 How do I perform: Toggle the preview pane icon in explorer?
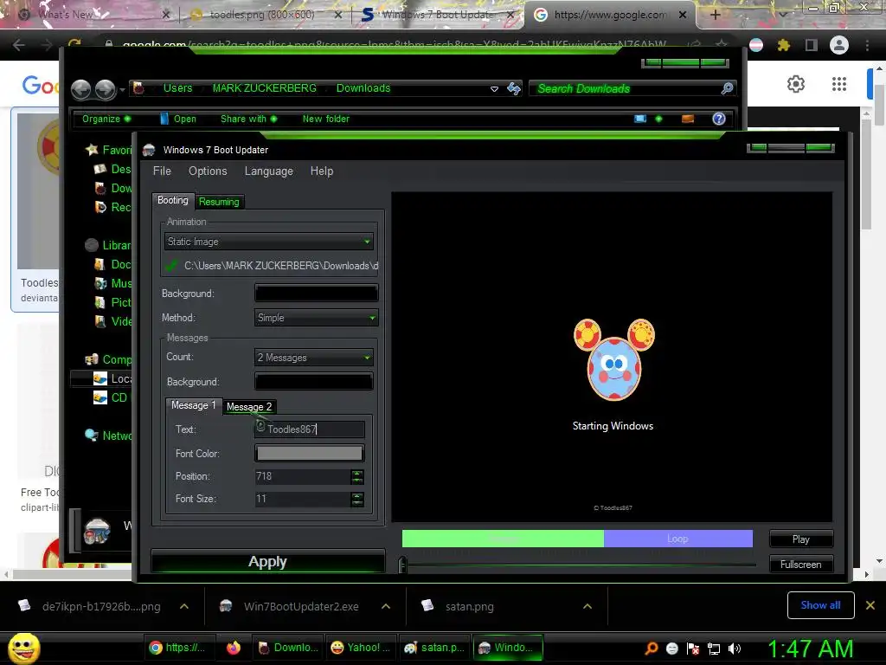(x=688, y=119)
